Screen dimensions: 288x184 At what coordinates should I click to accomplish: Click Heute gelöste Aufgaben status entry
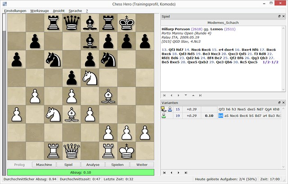[x=226, y=179]
